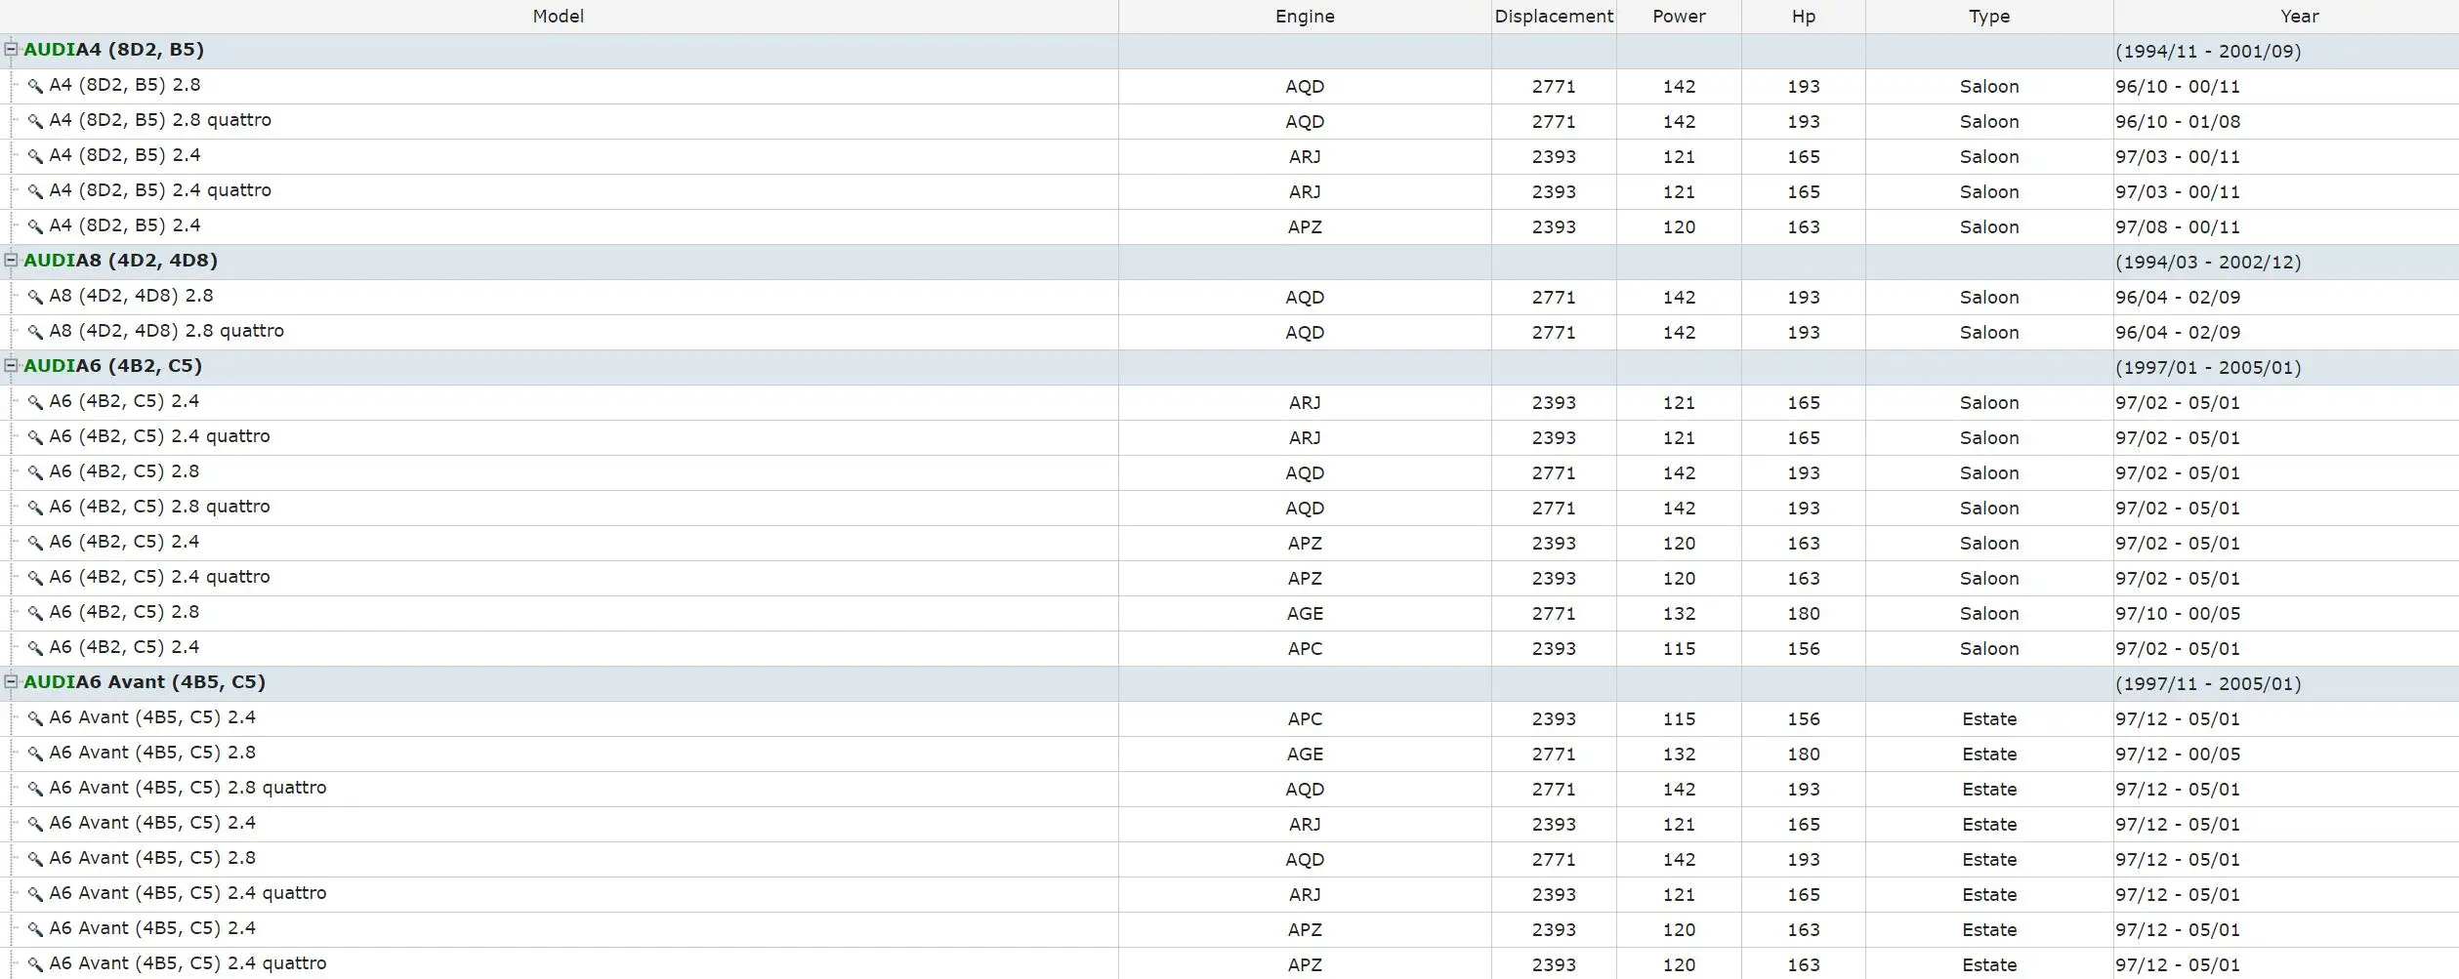Open magnifier icon for A8 (4D2, 4D8) 2.8 non-quattro
The width and height of the screenshot is (2459, 979).
35,297
